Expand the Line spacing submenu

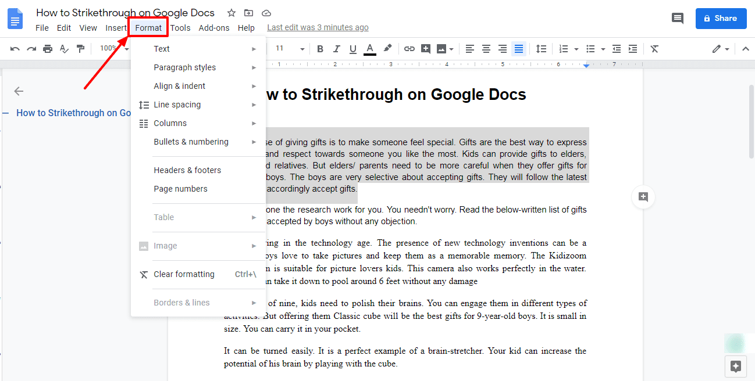tap(198, 105)
